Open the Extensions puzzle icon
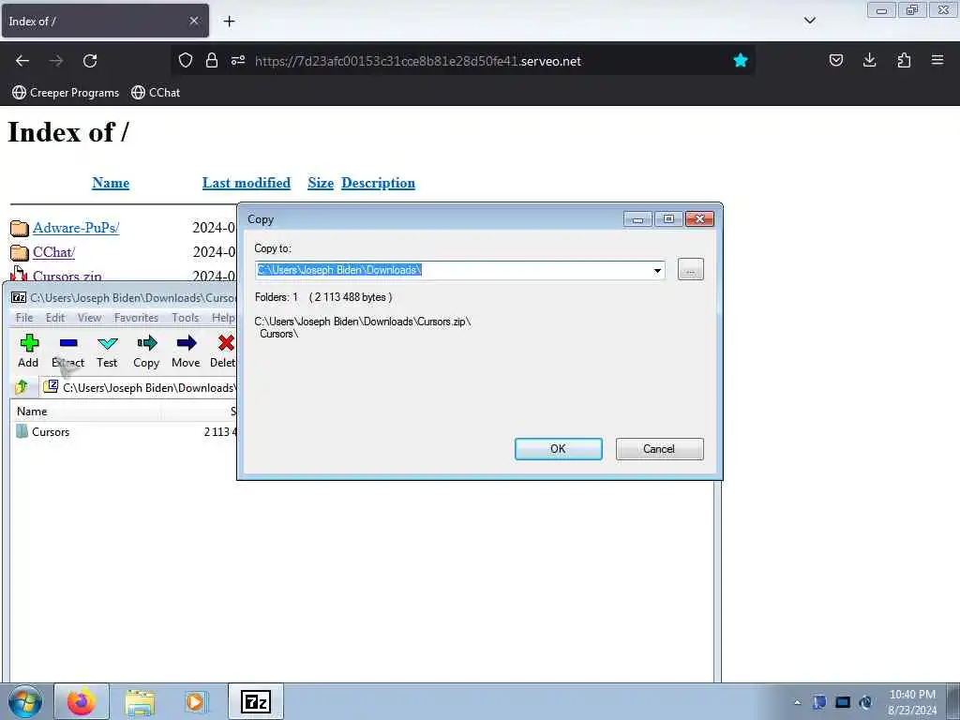The height and width of the screenshot is (720, 960). (x=904, y=60)
